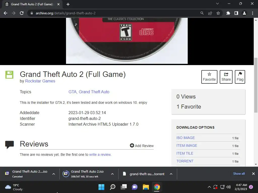Image resolution: width=258 pixels, height=193 pixels.
Task: Click the Favorite button
Action: pos(209,77)
